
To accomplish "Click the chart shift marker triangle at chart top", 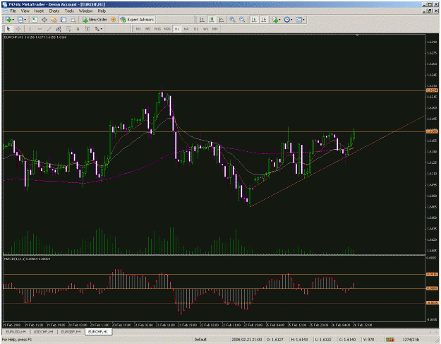I will (357, 35).
